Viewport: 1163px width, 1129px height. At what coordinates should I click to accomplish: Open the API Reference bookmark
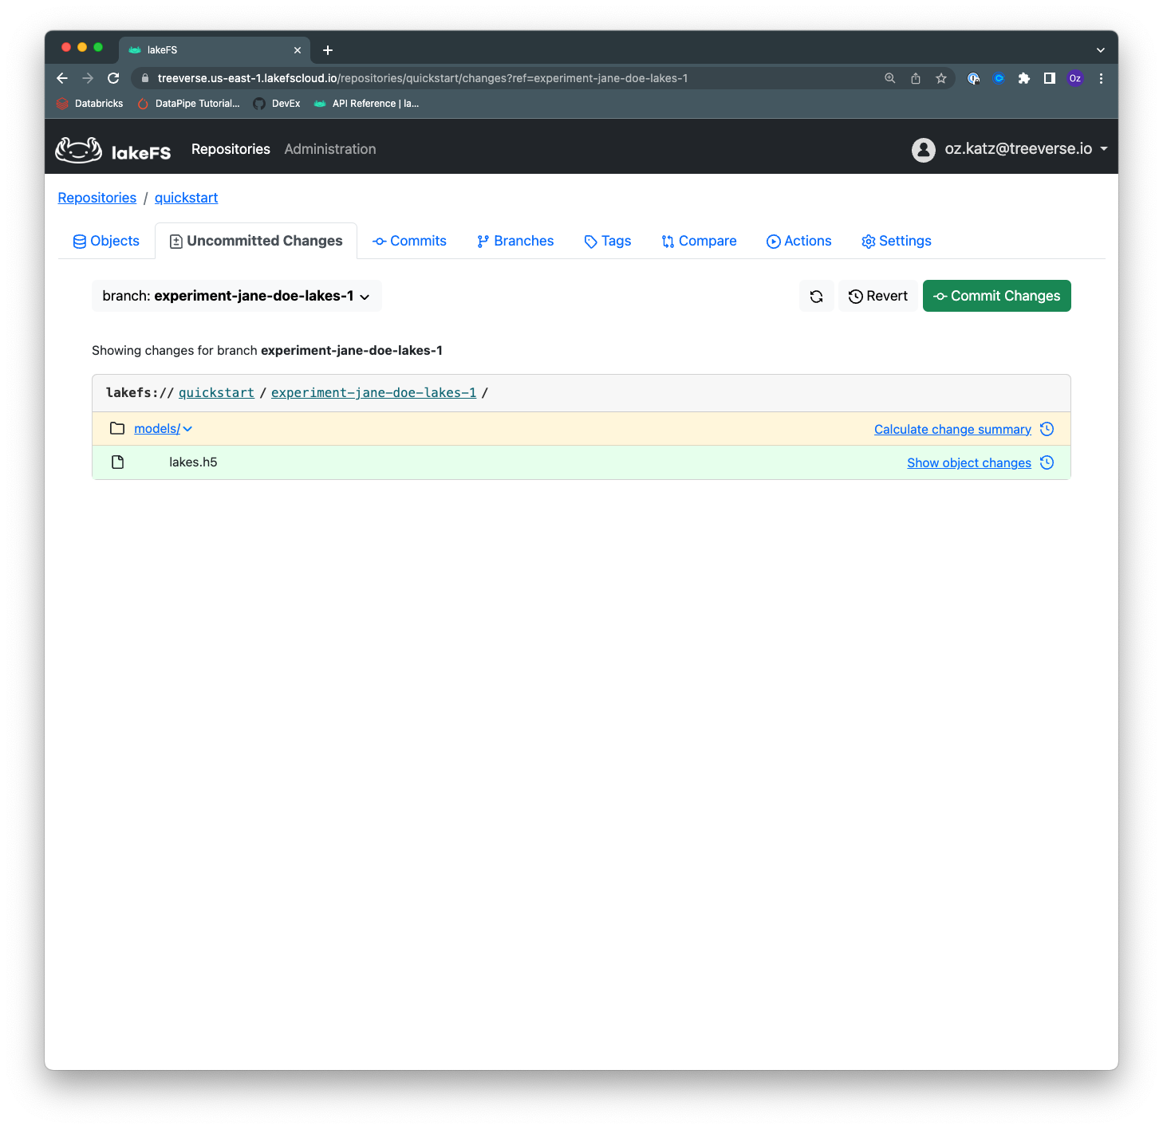[x=367, y=104]
